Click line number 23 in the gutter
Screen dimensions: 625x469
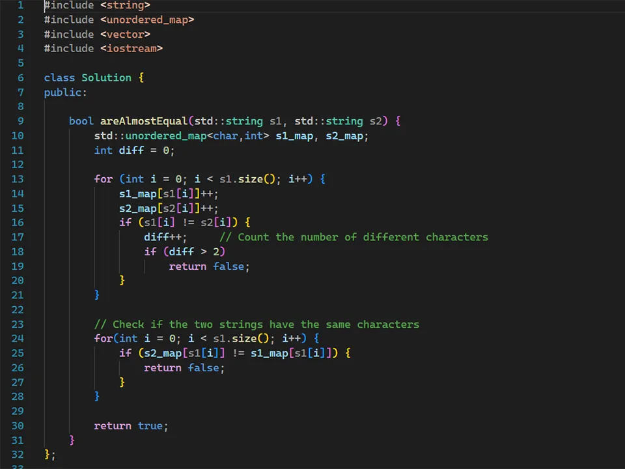pyautogui.click(x=20, y=324)
